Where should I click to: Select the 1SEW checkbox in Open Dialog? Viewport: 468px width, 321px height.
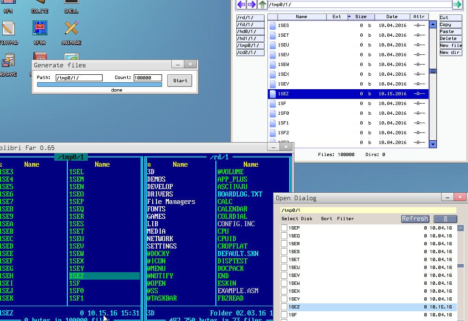(x=284, y=283)
